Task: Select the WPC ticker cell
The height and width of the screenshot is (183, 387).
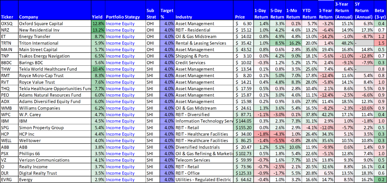Action: 9,115
